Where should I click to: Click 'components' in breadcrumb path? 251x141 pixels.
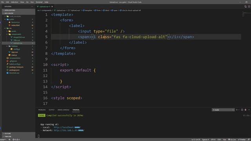coord(47,11)
